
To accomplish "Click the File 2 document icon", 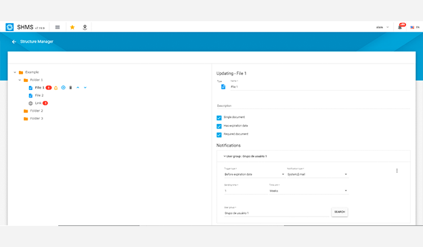I will (30, 95).
